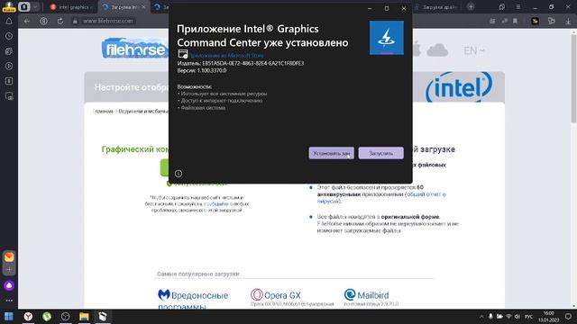The width and height of the screenshot is (577, 324).
Task: Open the общий отчет о вирусах link
Action: click(x=381, y=198)
